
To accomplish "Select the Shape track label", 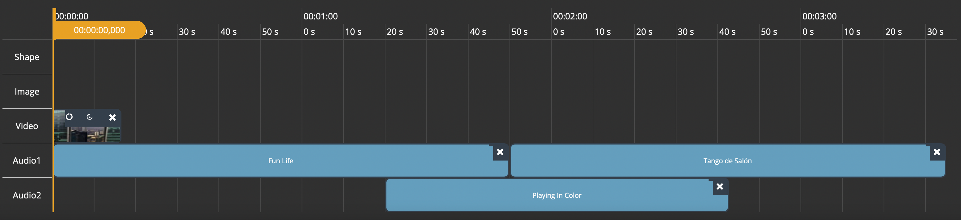I will 27,57.
